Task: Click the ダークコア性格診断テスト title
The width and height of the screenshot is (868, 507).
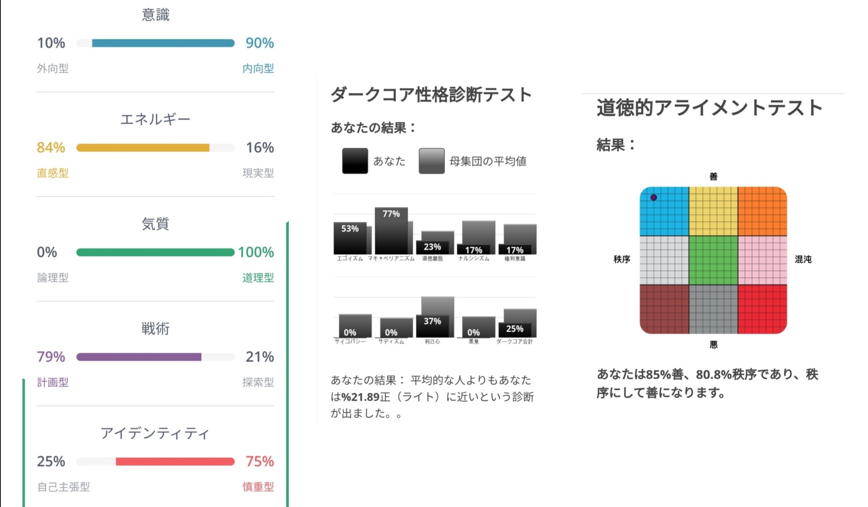Action: (x=431, y=94)
